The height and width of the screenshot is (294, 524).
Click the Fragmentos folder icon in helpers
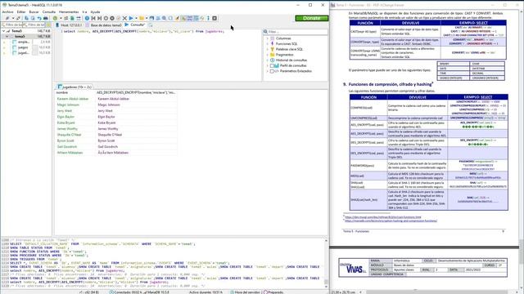[x=273, y=55]
